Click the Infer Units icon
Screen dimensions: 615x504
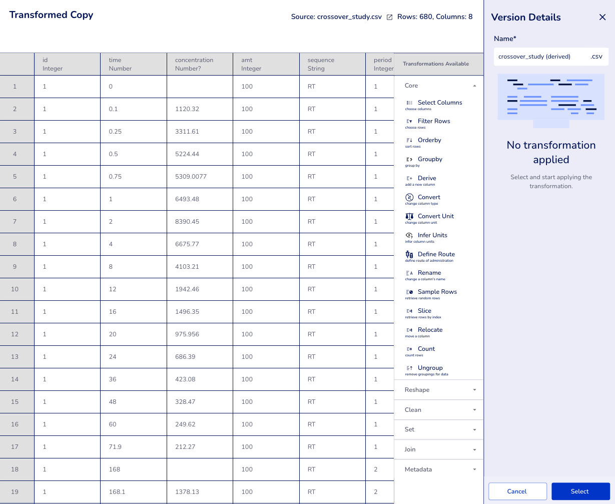(x=409, y=235)
